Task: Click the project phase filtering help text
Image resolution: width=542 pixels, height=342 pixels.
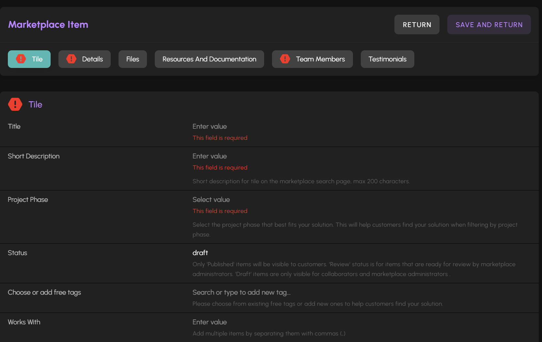Action: tap(355, 230)
